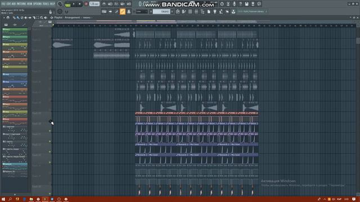
Task: Select the Slip tool in playlist toolbar
Action: [x=30, y=17]
